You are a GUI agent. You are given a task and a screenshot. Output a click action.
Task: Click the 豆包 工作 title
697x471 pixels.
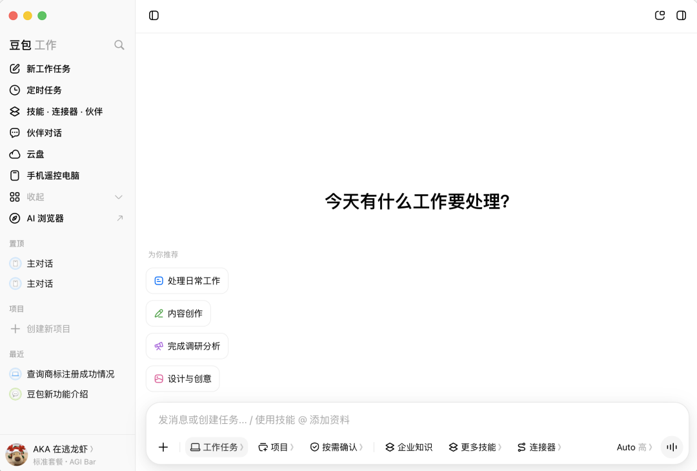coord(33,45)
